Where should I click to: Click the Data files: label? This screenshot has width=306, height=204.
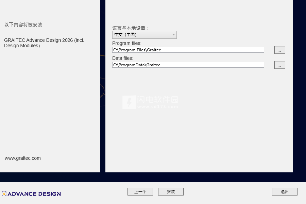(123, 58)
